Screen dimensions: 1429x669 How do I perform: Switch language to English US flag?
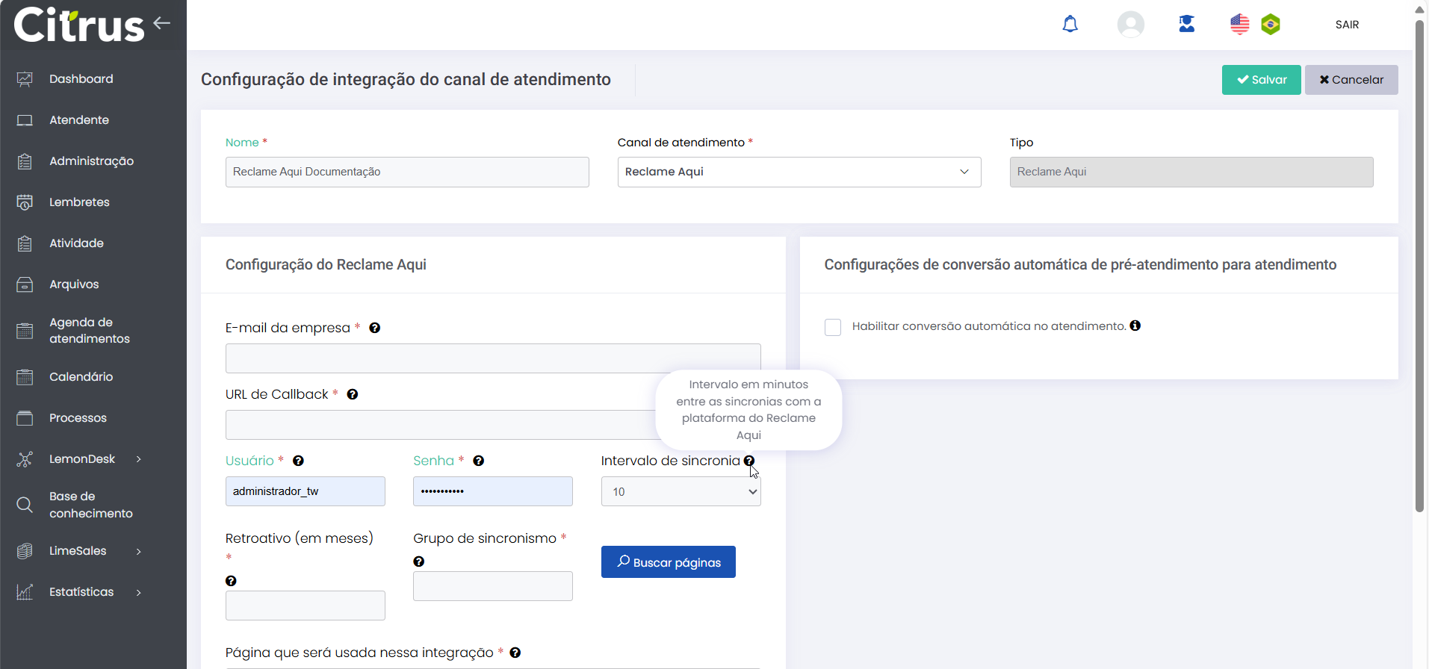[1239, 25]
